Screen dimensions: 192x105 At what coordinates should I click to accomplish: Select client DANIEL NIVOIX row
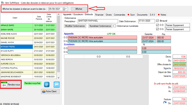(x=29, y=42)
